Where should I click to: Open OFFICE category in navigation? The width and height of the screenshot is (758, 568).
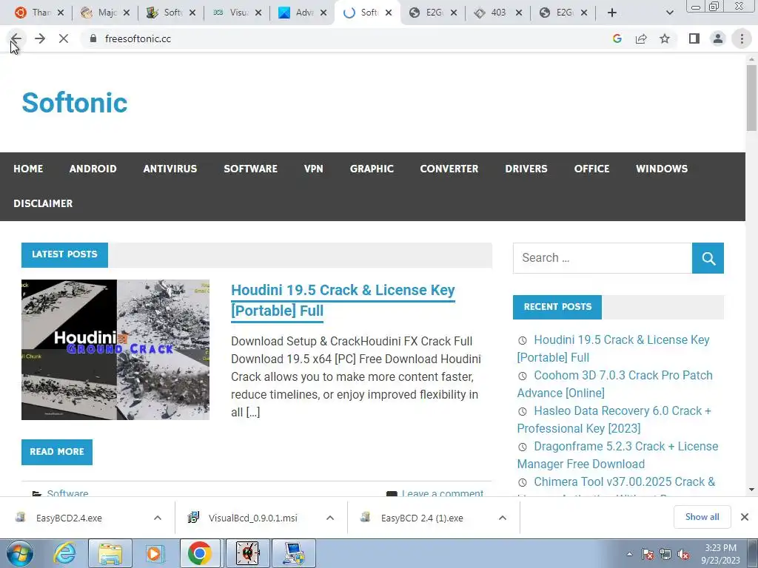(591, 169)
